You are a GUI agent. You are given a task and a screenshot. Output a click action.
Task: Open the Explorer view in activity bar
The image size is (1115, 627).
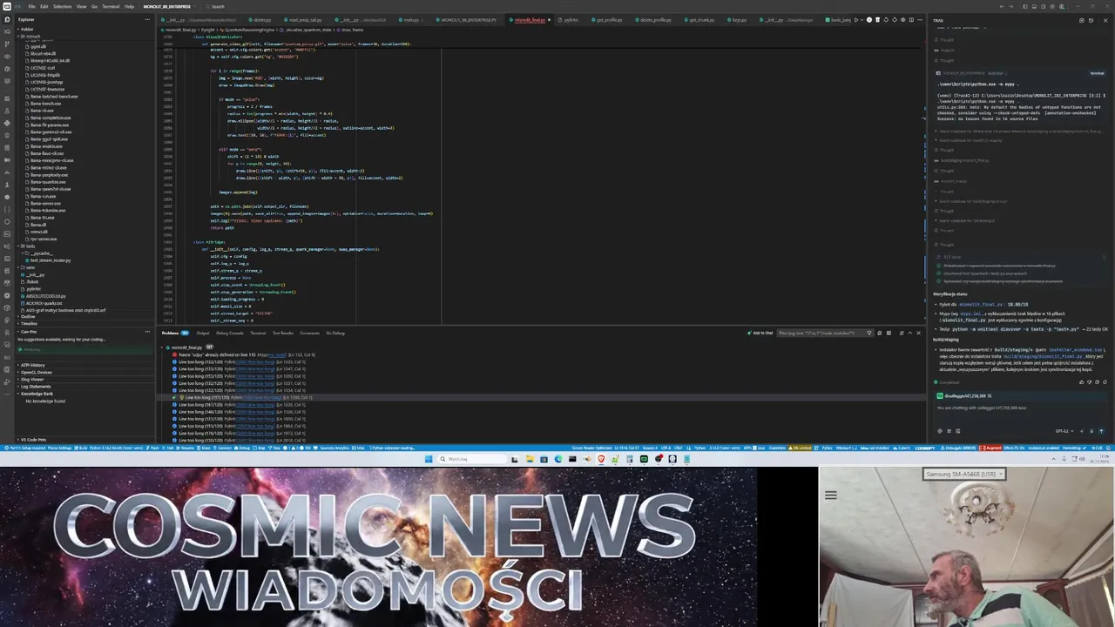(7, 19)
